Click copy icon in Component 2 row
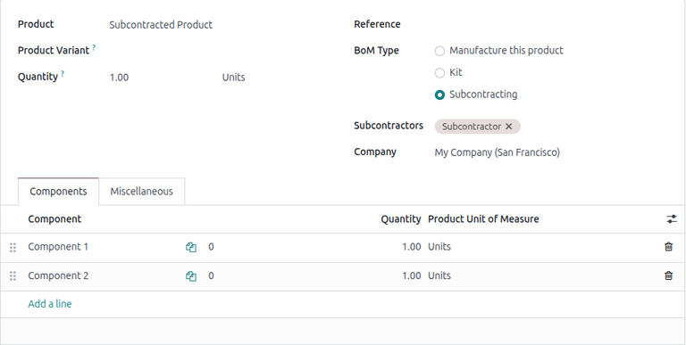This screenshot has width=686, height=345. [191, 276]
